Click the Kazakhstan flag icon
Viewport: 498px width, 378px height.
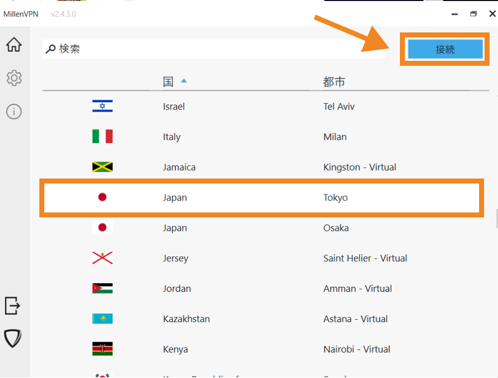coord(102,319)
